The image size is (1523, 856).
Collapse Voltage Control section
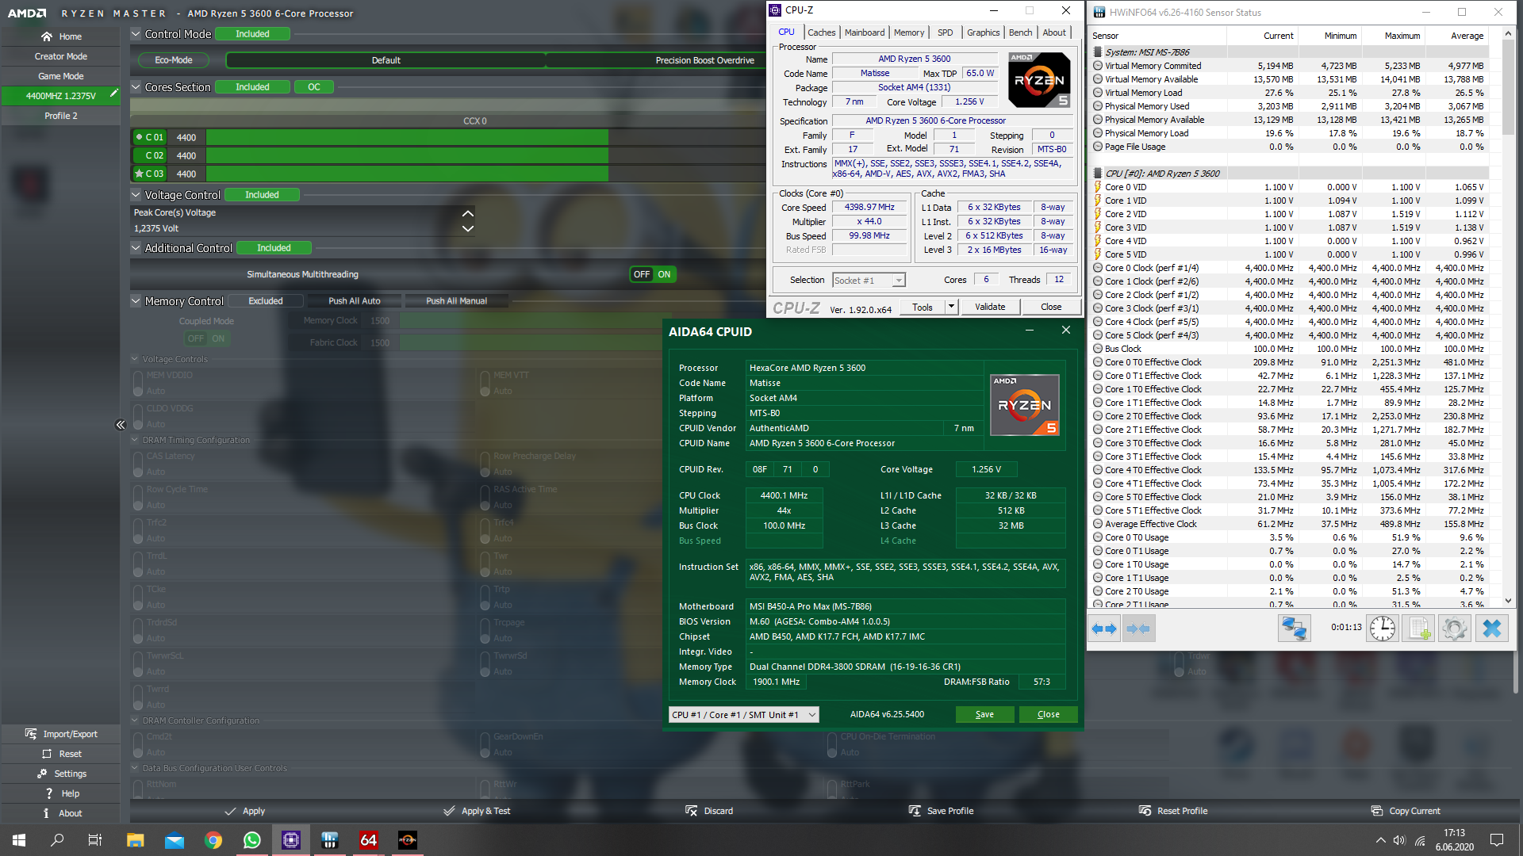(136, 195)
